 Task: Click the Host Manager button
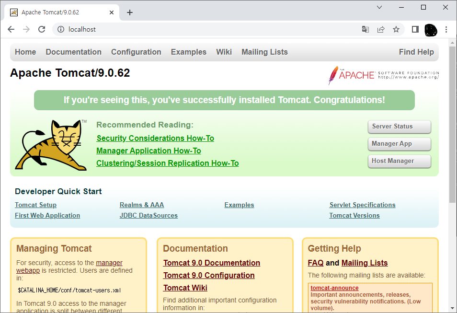[x=400, y=161]
